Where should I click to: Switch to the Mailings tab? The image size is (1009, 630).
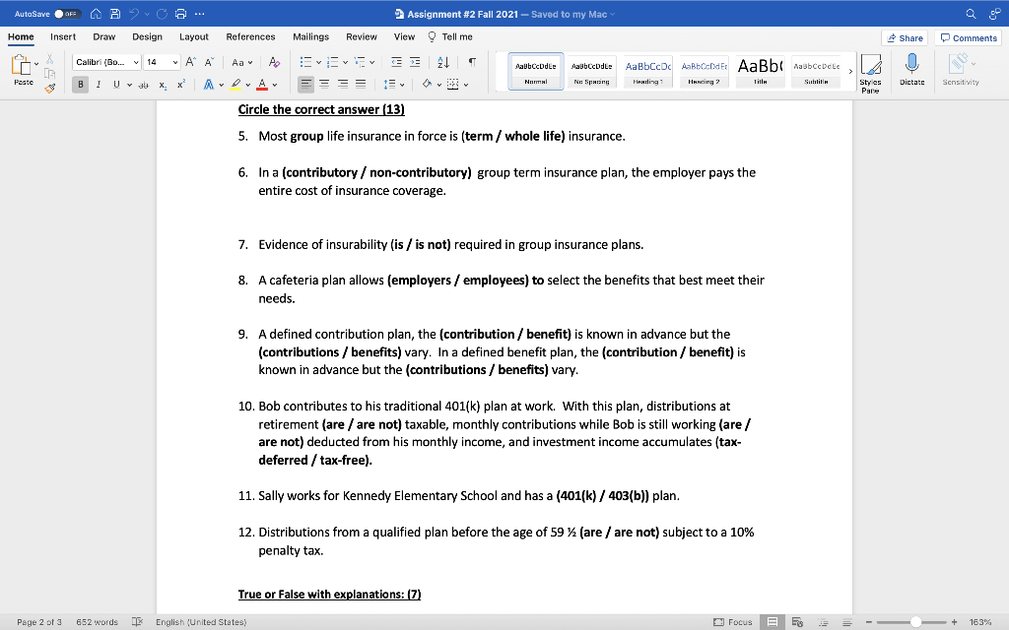click(310, 36)
